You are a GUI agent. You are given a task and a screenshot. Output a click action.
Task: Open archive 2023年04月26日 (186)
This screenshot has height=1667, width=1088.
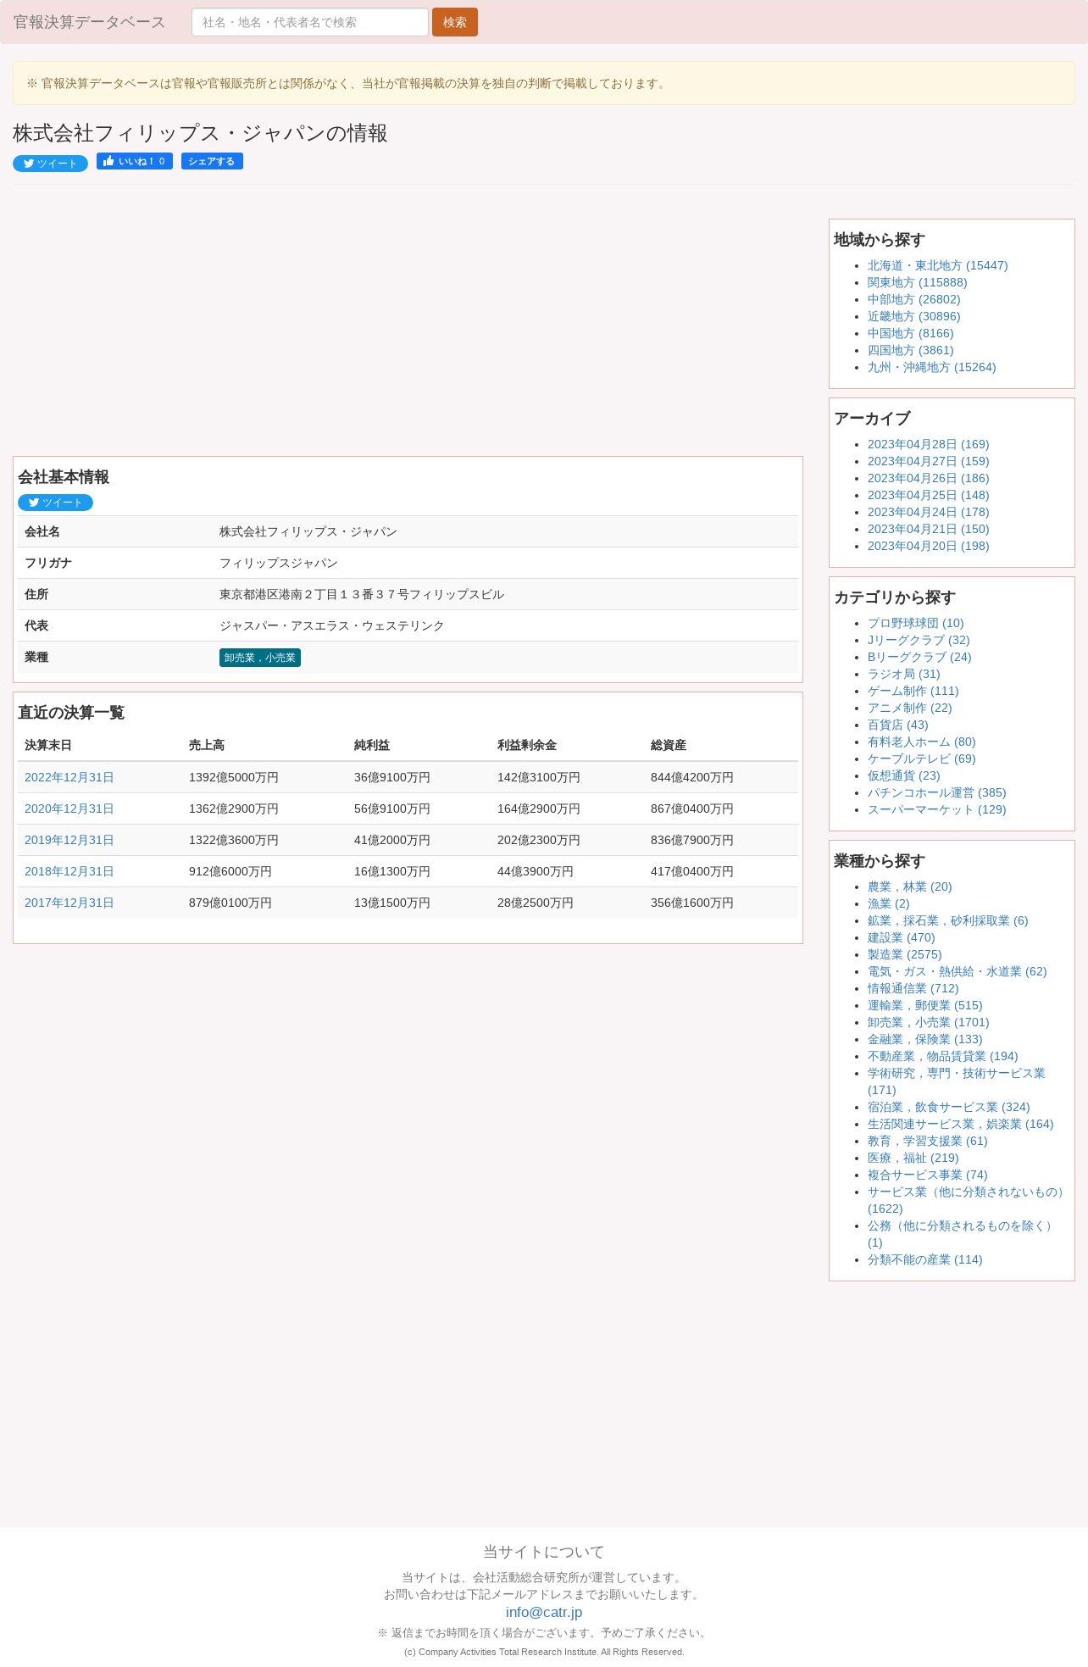click(928, 478)
